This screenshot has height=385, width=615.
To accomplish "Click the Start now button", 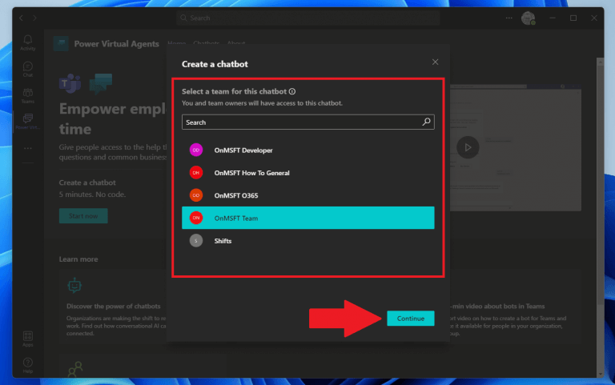I will tap(83, 216).
